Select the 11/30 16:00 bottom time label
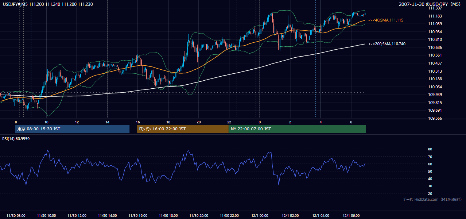This screenshot has height=219, width=466. click(x=138, y=216)
